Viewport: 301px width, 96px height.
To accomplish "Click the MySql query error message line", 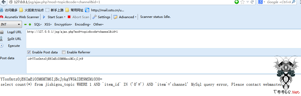I will coord(141,84).
